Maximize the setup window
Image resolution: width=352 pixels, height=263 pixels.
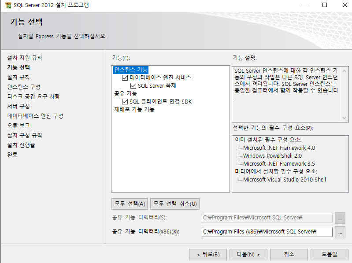(325, 5)
